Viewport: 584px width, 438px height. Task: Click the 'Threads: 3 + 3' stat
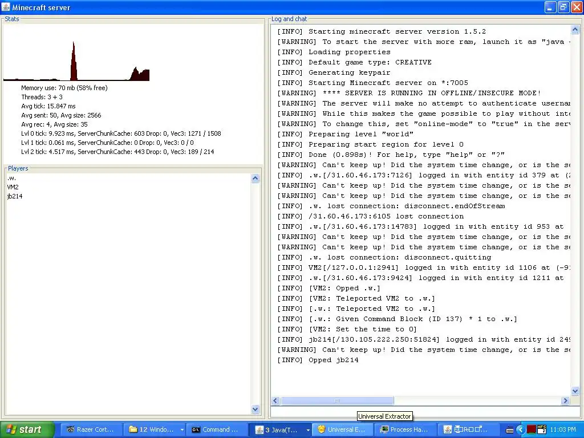tap(42, 97)
